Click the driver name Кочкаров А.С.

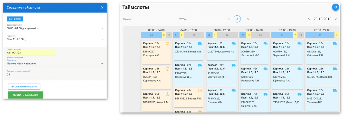(x=151, y=55)
